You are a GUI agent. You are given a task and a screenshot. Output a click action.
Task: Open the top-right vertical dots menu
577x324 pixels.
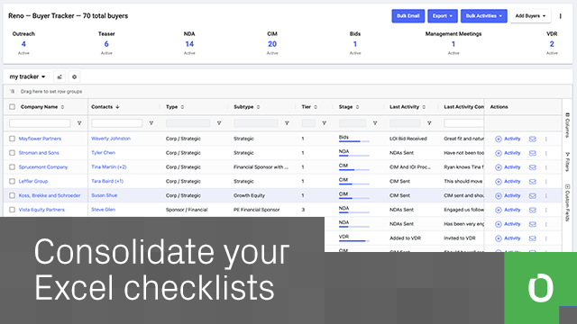(x=561, y=16)
